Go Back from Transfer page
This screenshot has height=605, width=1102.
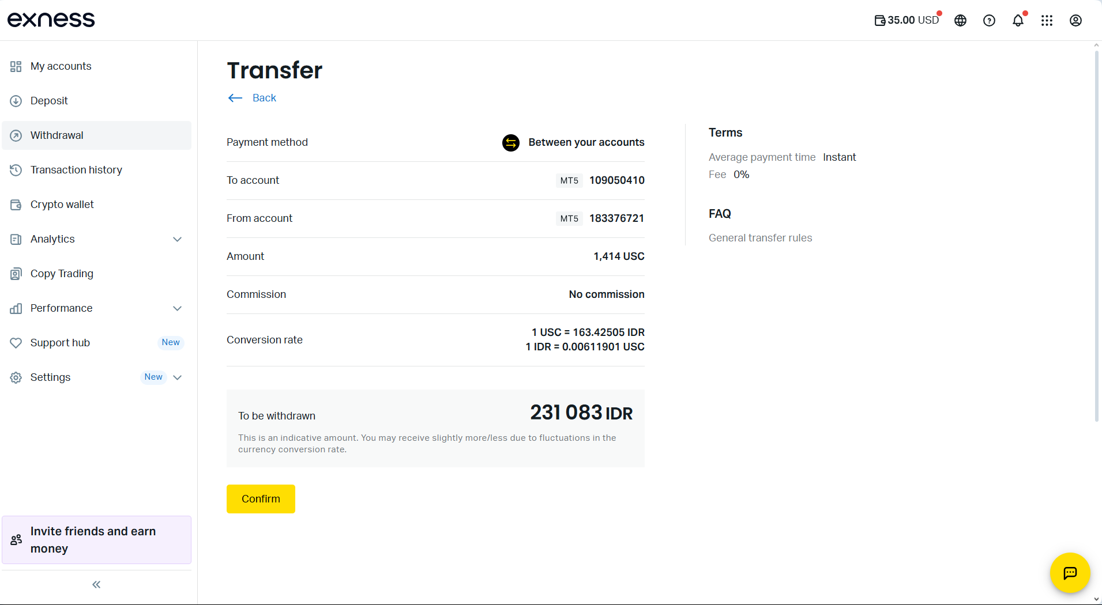[264, 98]
